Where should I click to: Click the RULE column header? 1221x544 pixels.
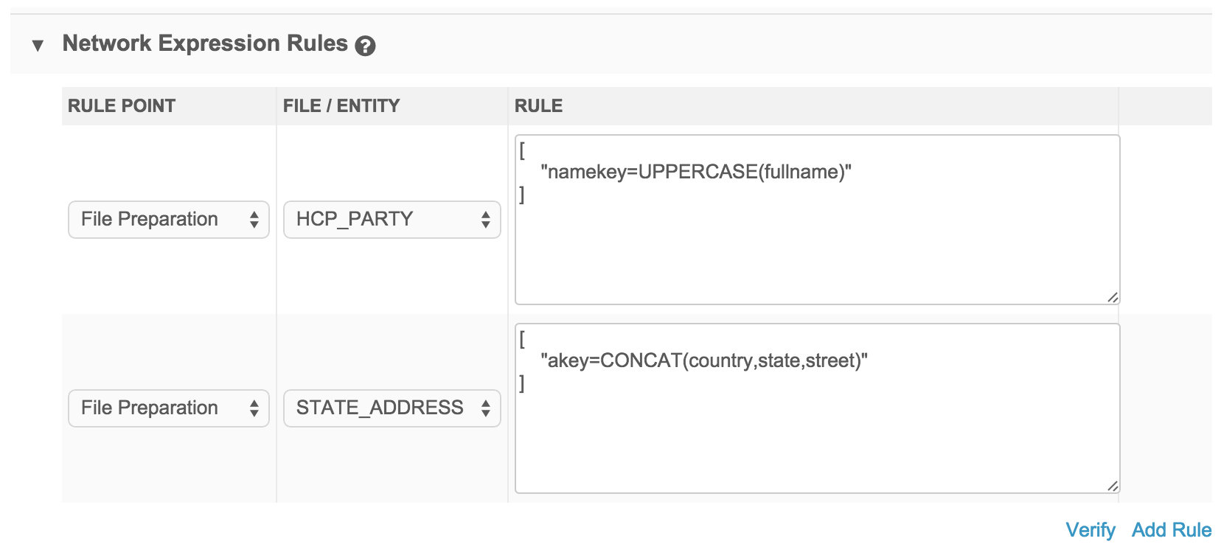[538, 106]
